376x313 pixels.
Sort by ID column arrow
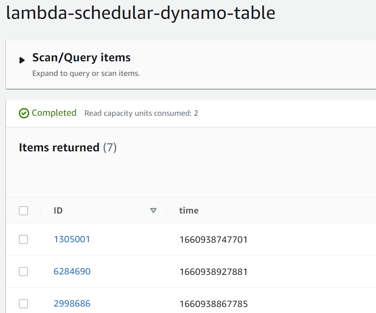point(153,211)
